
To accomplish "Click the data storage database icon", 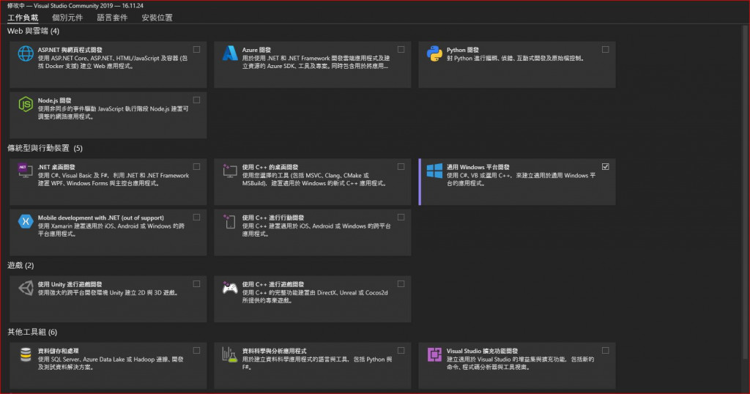I will [x=26, y=354].
